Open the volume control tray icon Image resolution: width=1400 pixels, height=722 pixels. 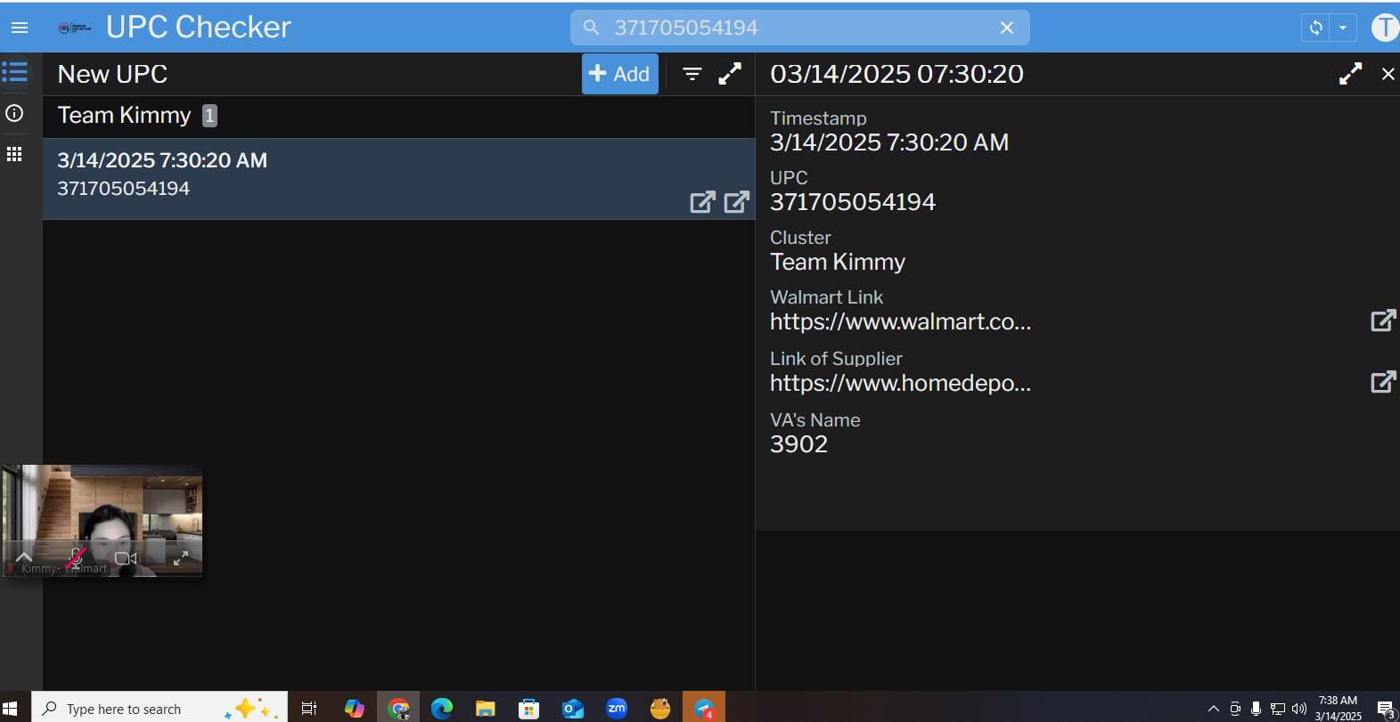pyautogui.click(x=1299, y=709)
